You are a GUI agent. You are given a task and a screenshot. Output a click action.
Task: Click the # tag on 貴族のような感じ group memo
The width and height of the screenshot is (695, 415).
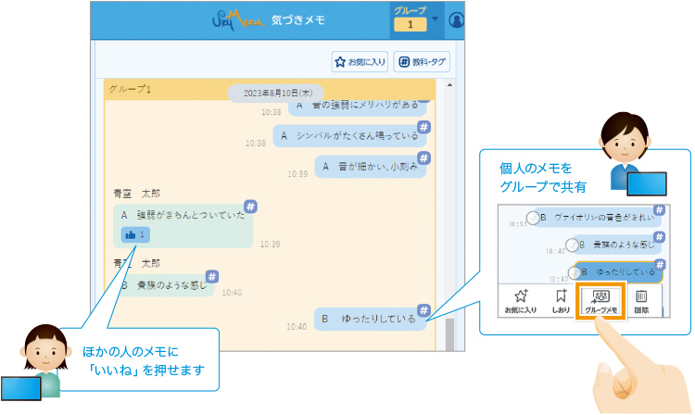(x=212, y=277)
